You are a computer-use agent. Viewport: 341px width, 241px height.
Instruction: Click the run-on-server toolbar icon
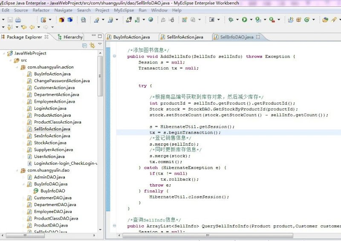137,20
